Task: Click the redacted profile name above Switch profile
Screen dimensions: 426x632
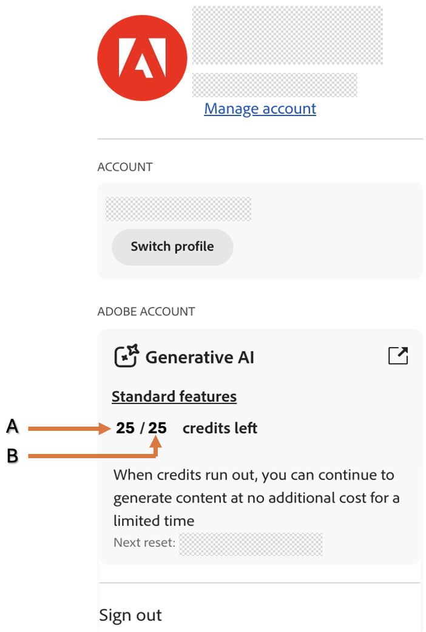Action: click(178, 209)
